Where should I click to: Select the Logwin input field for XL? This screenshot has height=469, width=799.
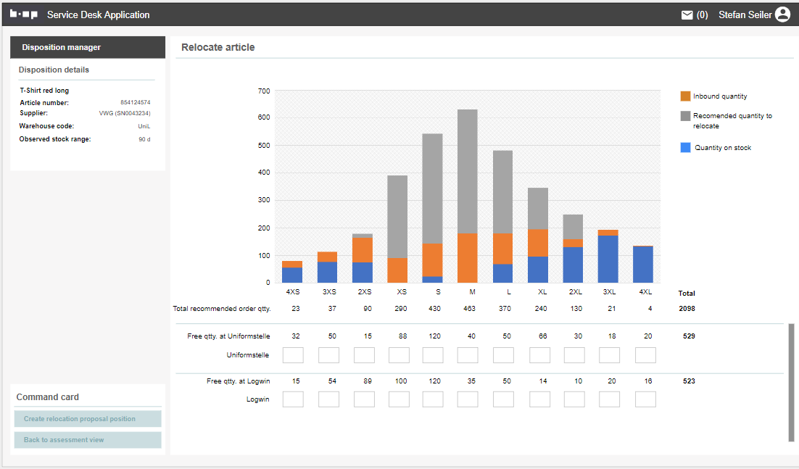coord(539,399)
